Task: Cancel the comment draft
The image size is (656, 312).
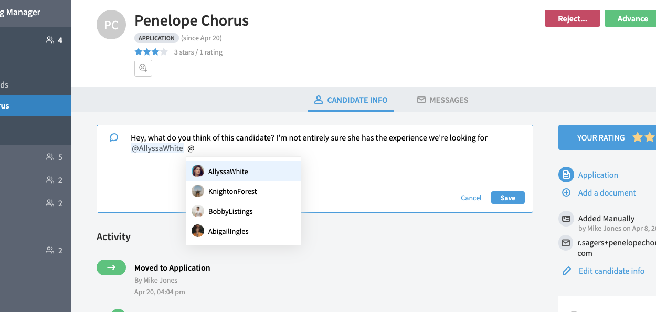Action: coord(471,198)
